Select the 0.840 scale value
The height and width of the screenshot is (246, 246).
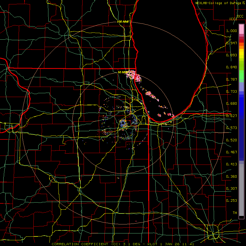[x=232, y=67]
